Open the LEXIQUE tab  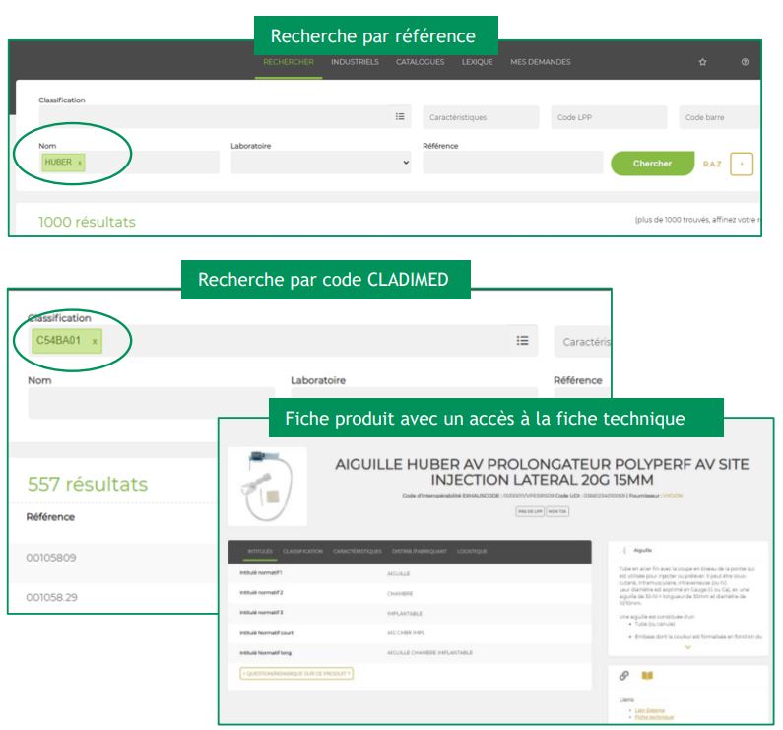tap(477, 62)
